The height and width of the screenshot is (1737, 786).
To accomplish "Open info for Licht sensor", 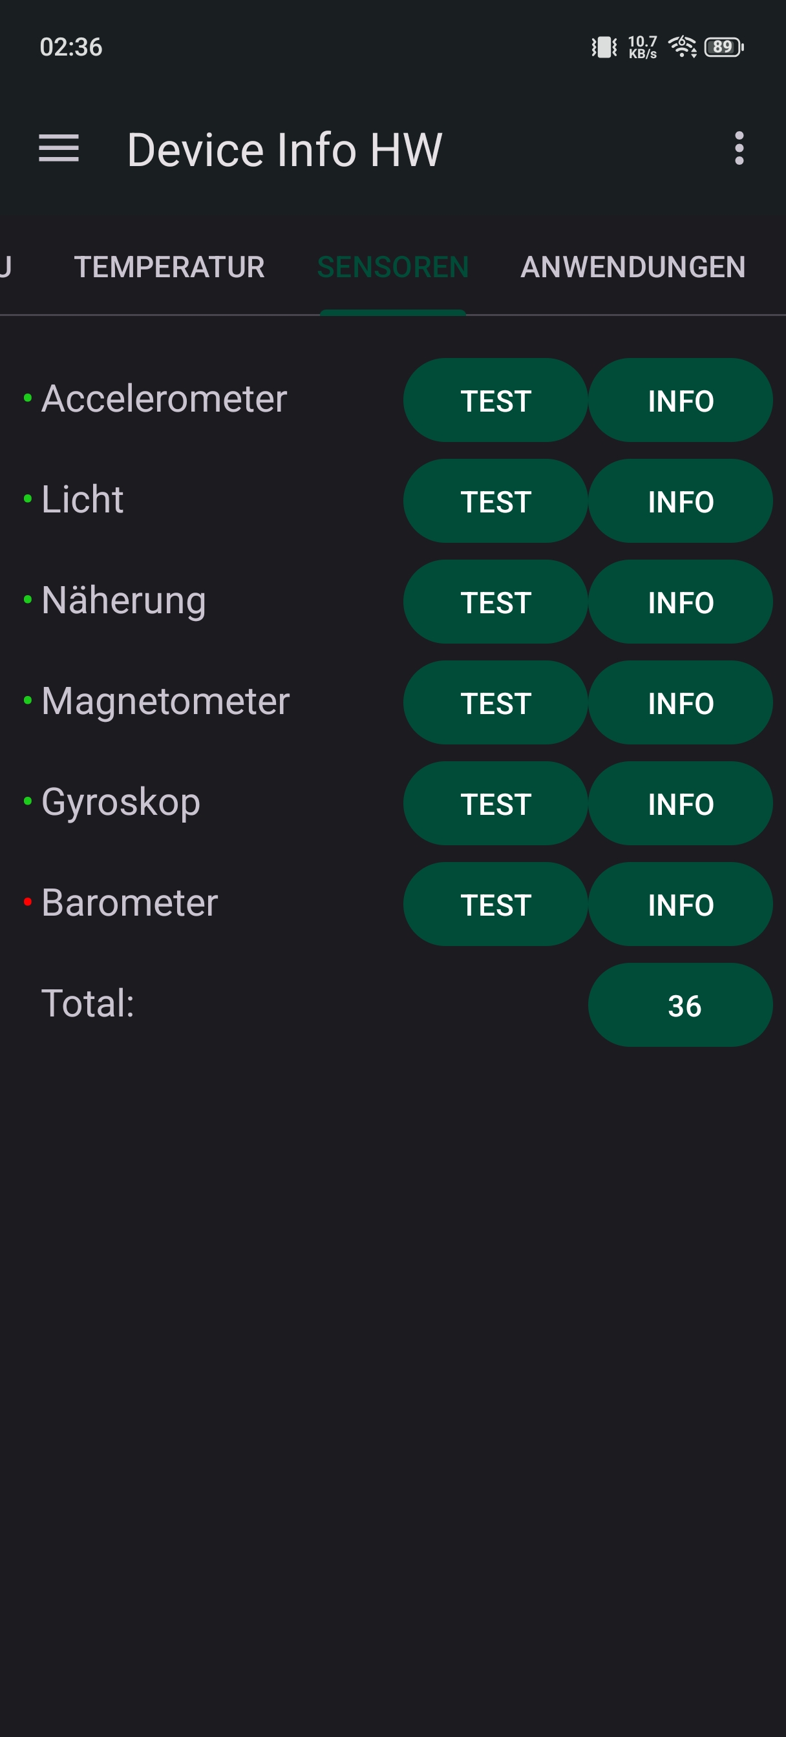I will pos(680,501).
